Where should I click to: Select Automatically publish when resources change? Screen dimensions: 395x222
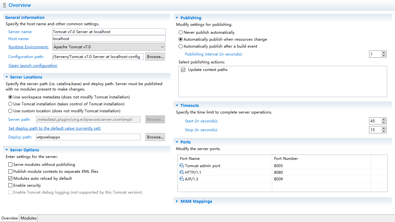click(181, 39)
